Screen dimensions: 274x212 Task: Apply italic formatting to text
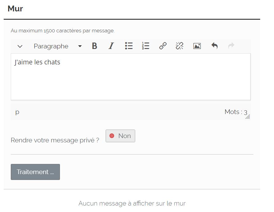pos(111,46)
